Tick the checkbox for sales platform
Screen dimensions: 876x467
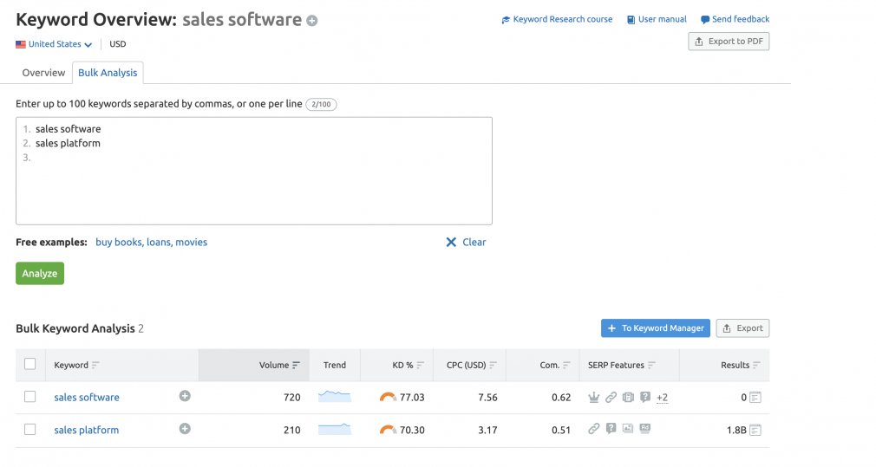point(30,429)
